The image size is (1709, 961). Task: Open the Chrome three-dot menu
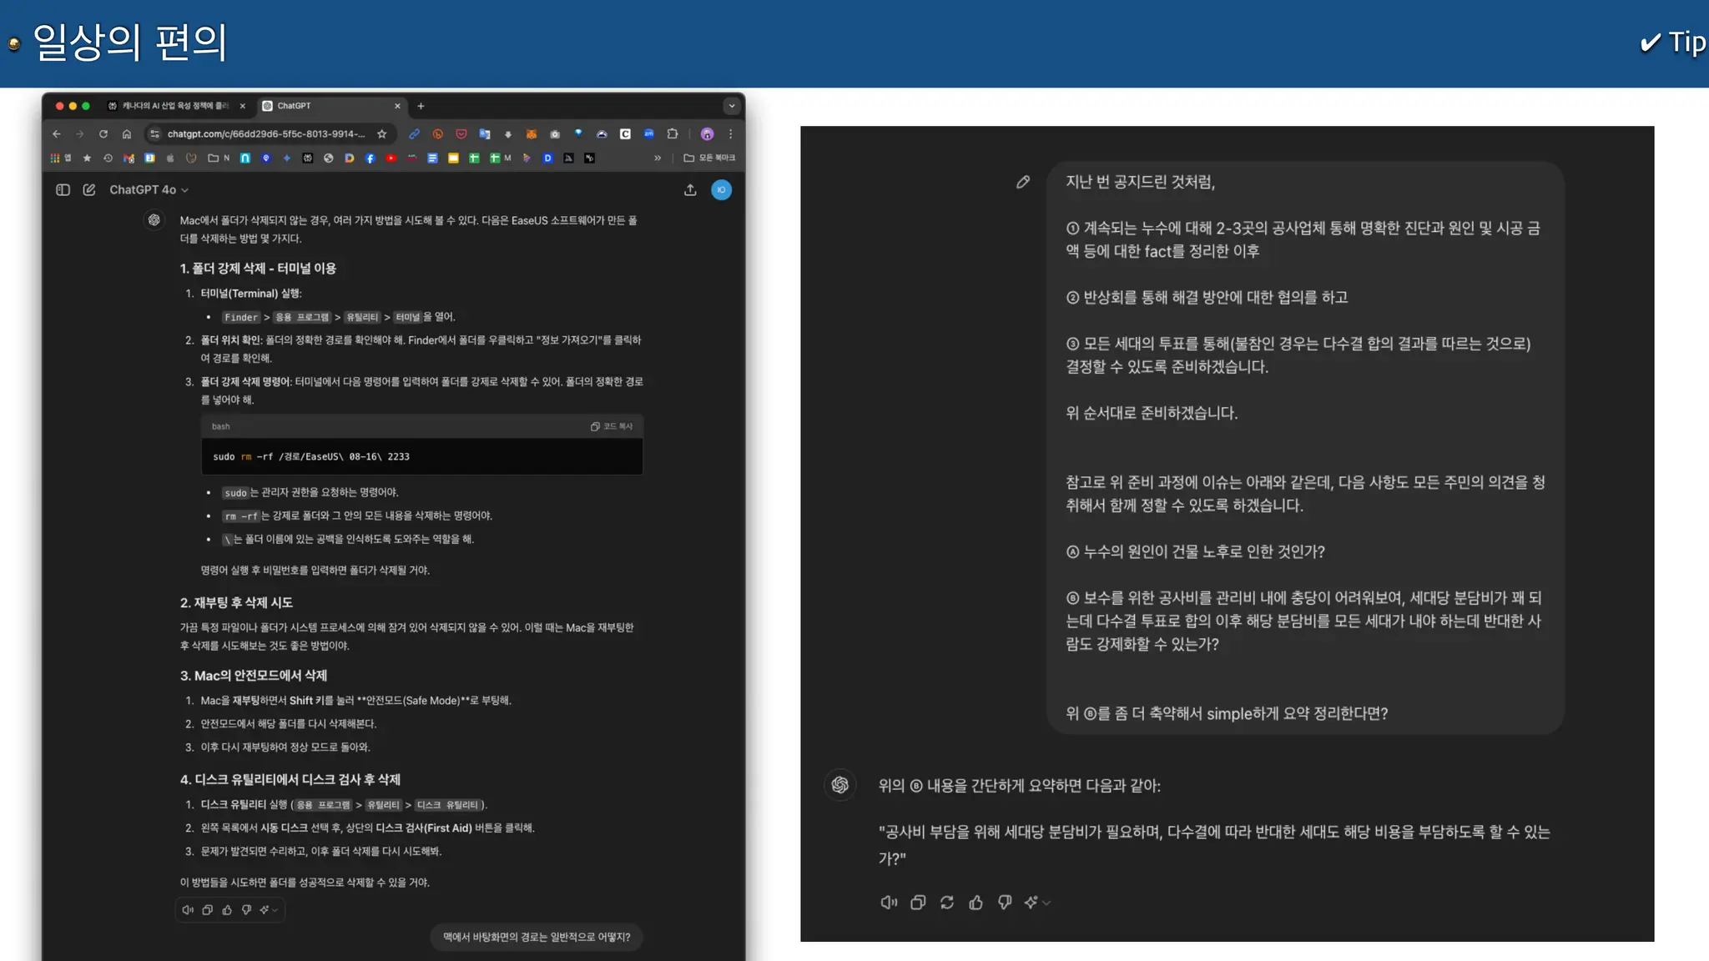pos(730,133)
